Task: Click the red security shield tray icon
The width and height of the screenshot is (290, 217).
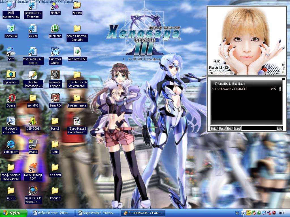Action: coord(274,213)
